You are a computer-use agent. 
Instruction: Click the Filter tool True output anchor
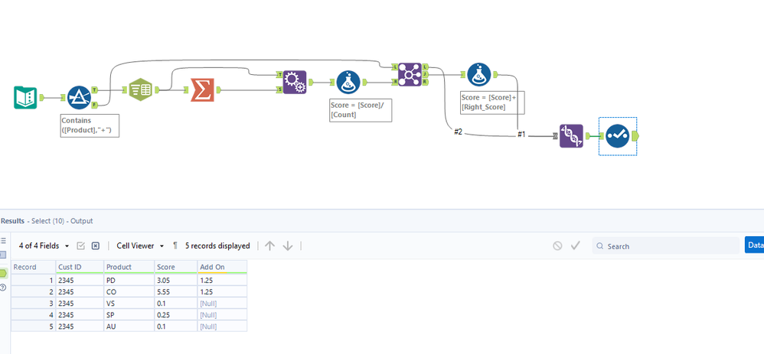94,90
